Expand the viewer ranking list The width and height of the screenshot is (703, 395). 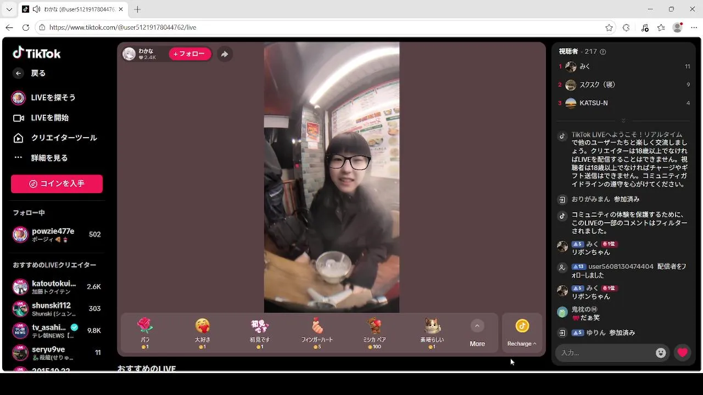[x=623, y=121]
